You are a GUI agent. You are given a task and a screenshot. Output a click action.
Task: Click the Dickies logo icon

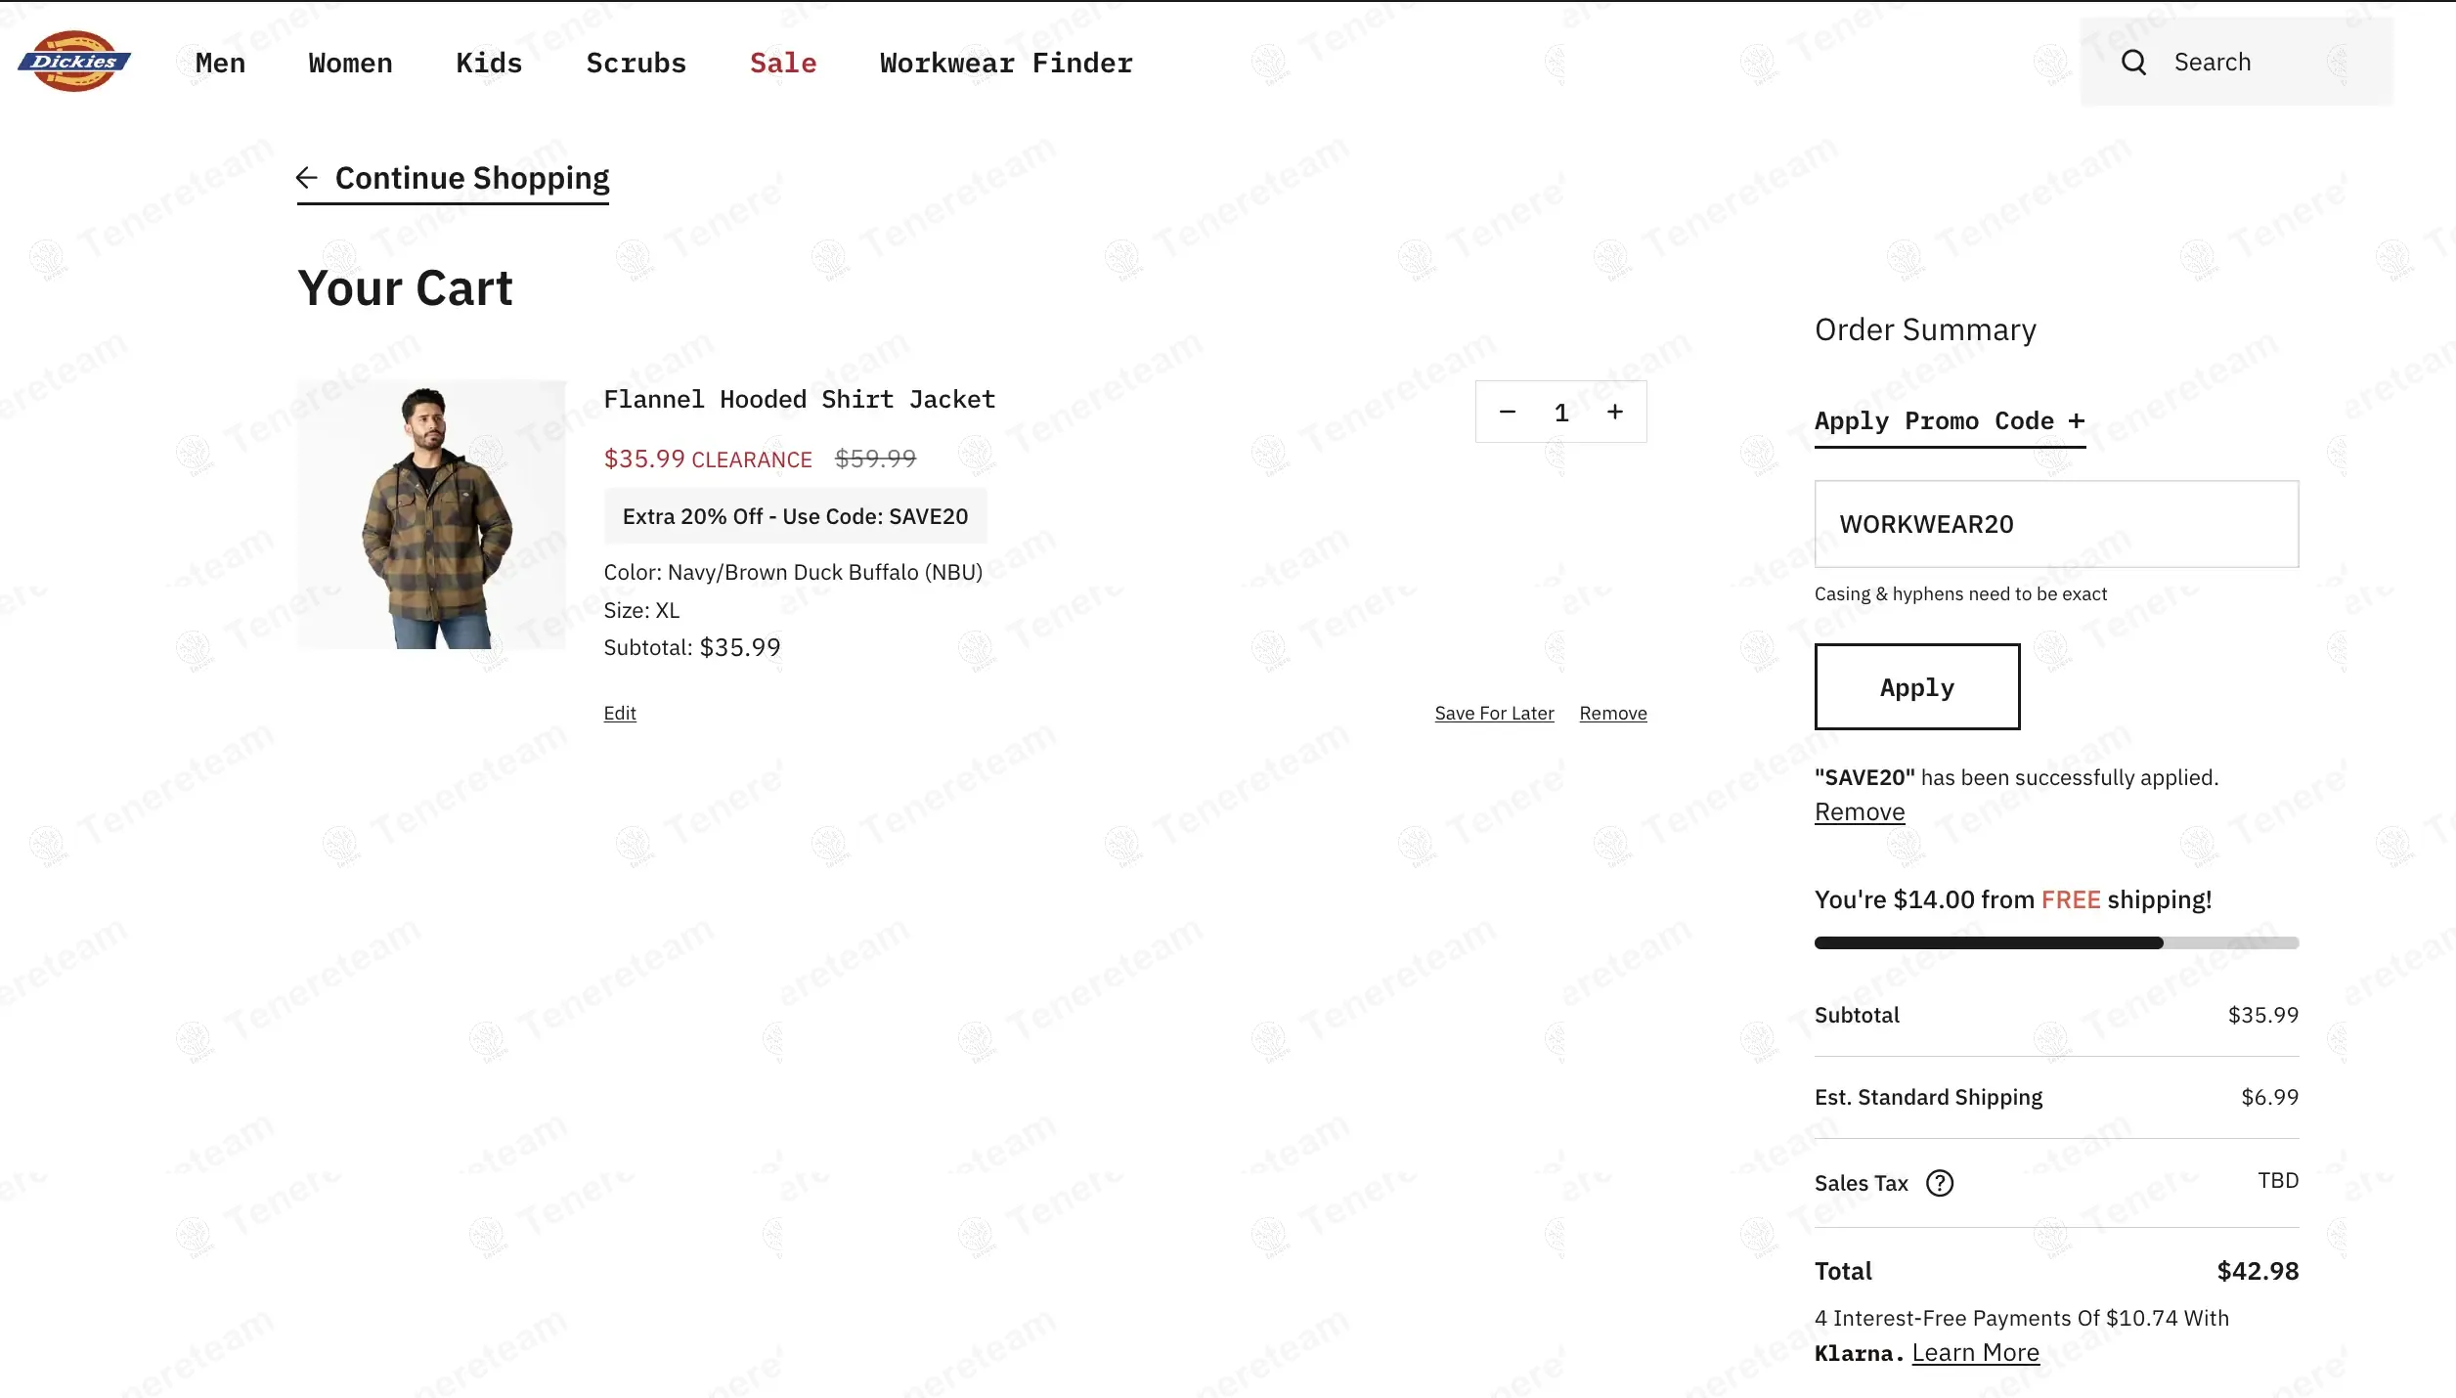(74, 61)
